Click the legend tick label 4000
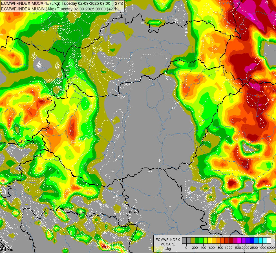Viewport: 276px width, 253px height. 262,248
